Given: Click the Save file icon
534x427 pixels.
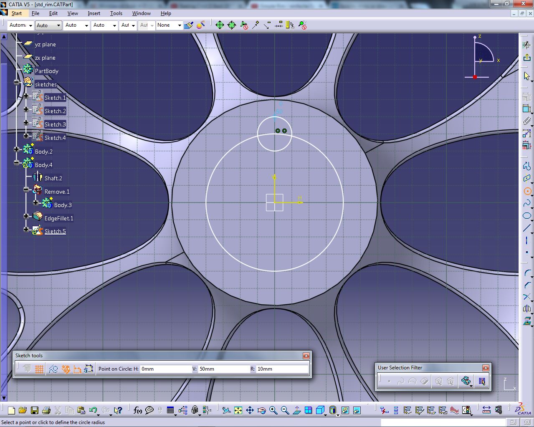Looking at the screenshot, I should click(x=35, y=410).
